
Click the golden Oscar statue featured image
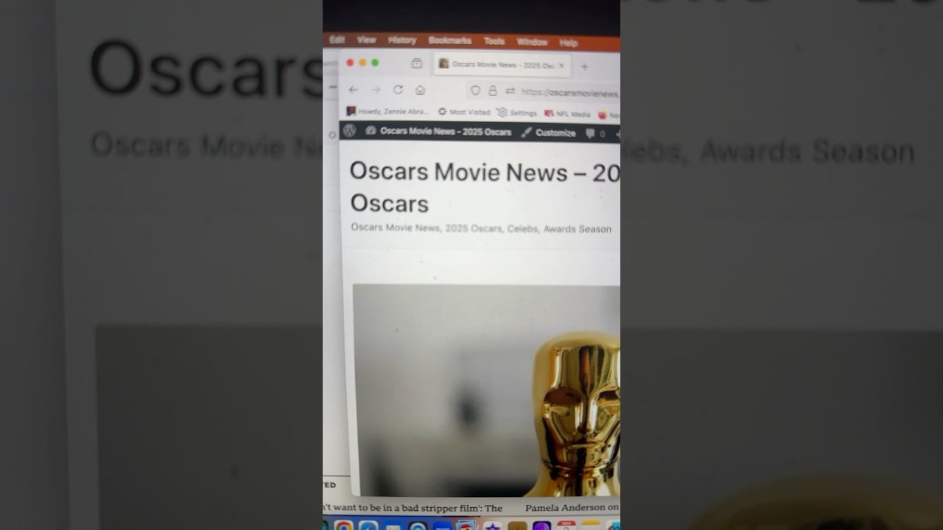click(486, 390)
